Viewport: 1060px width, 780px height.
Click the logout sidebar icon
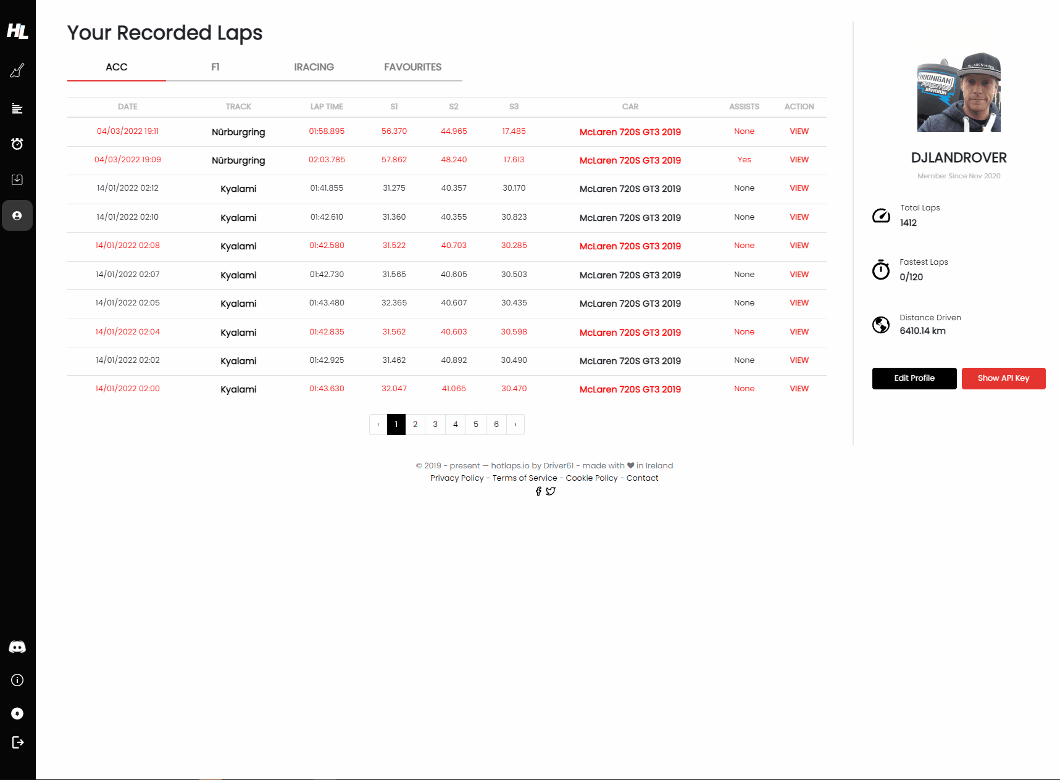point(17,742)
